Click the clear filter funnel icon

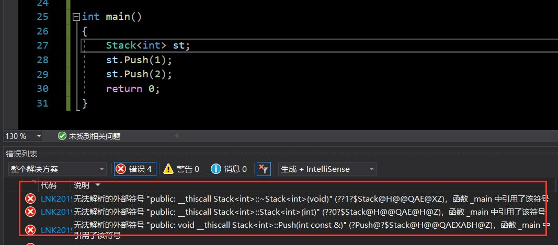[264, 169]
